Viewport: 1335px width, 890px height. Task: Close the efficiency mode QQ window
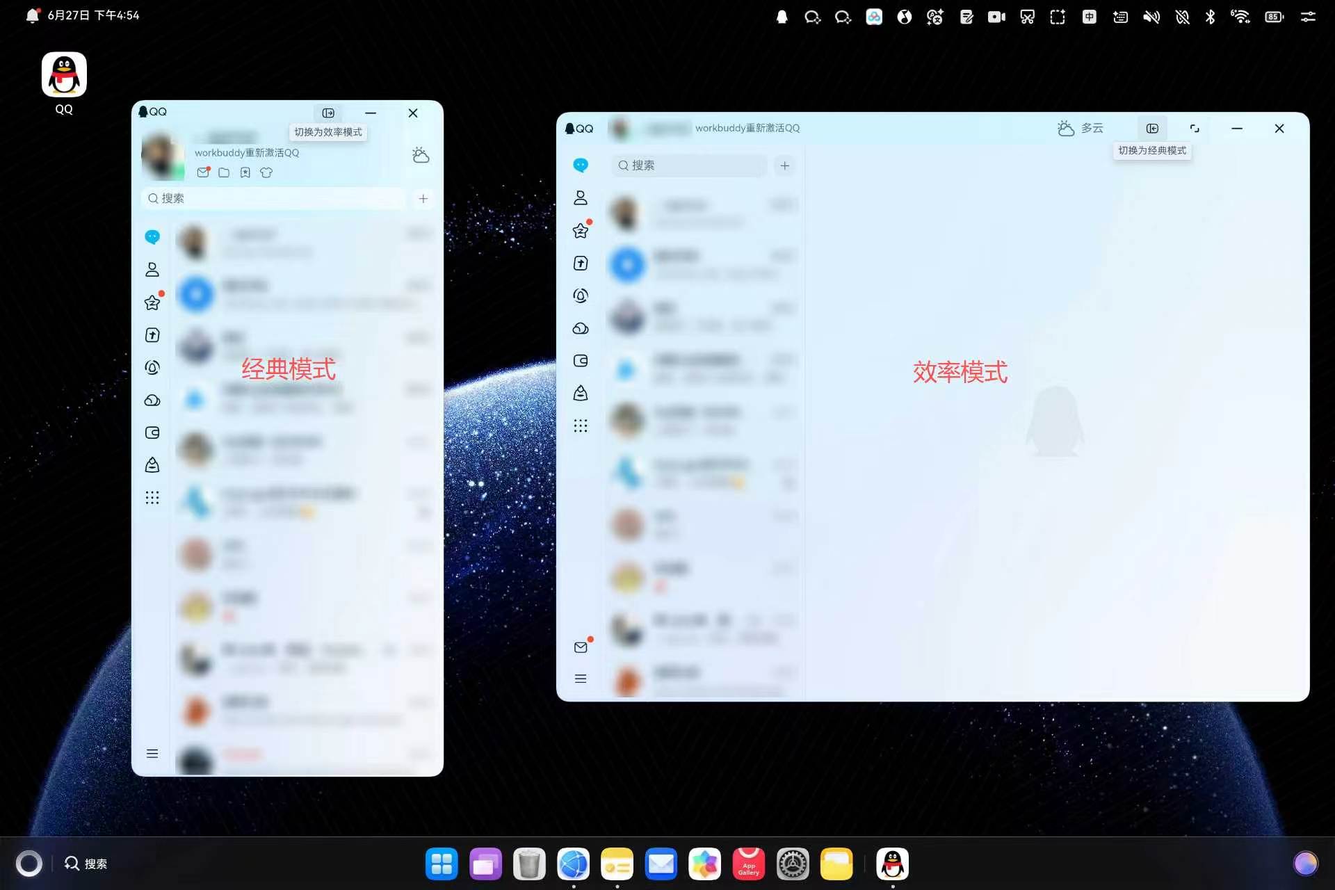point(1279,128)
